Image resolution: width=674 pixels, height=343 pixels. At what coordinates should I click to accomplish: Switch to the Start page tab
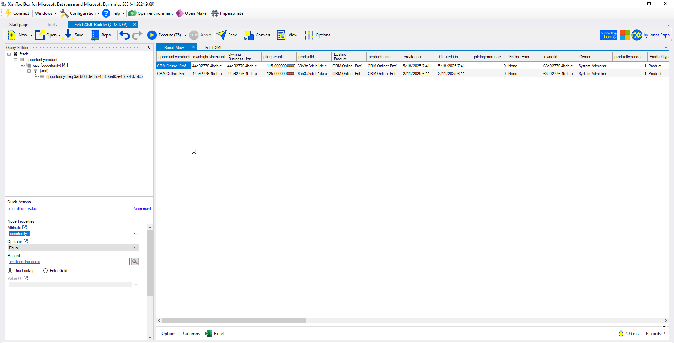pyautogui.click(x=19, y=25)
